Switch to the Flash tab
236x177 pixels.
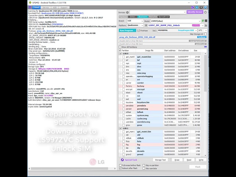pos(37,7)
